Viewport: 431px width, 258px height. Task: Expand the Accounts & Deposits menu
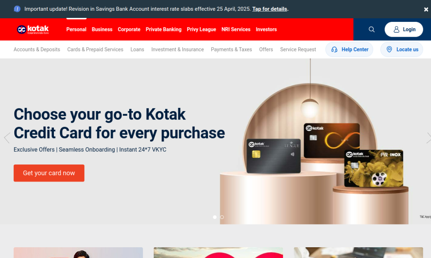(x=37, y=49)
